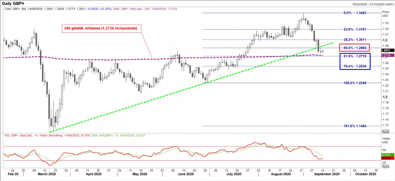Click the purple 1.2734 SMA value tag
Viewport: 395px width, 181px height.
pyautogui.click(x=385, y=56)
